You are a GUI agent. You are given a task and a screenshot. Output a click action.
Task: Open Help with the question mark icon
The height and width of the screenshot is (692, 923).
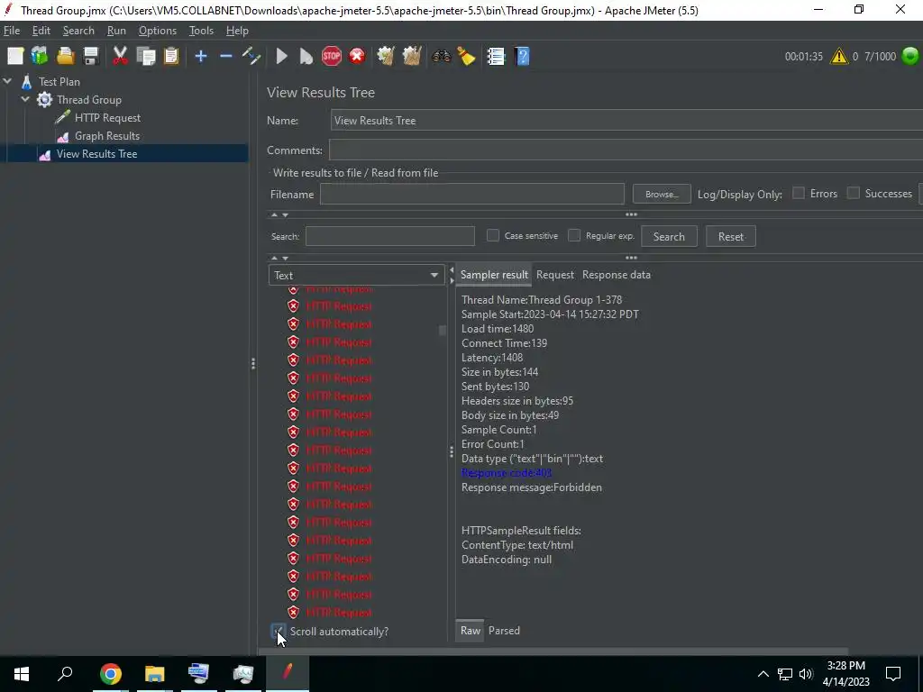tap(522, 56)
